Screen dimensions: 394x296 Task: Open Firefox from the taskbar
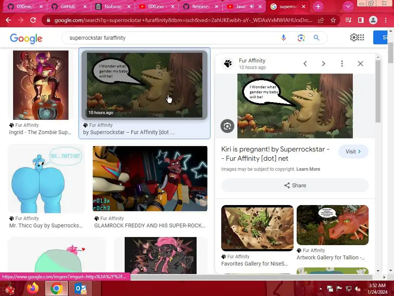coord(33,288)
